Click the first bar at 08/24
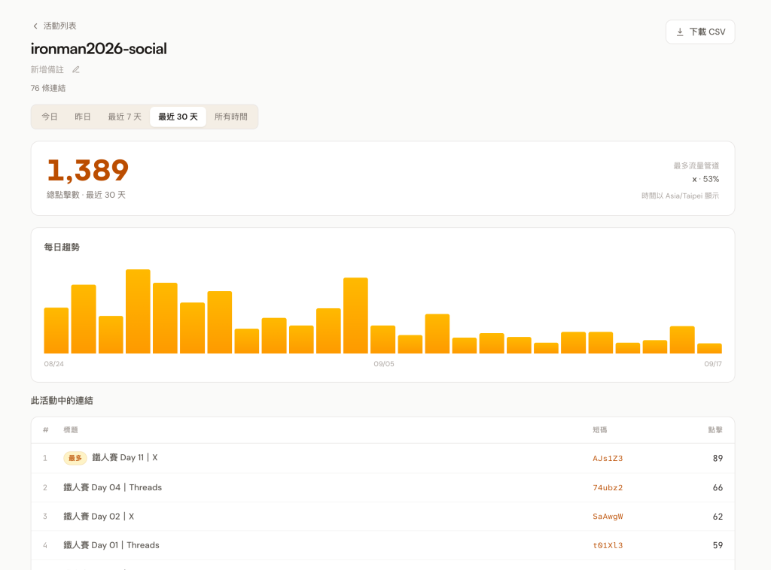This screenshot has width=771, height=570. (x=56, y=330)
